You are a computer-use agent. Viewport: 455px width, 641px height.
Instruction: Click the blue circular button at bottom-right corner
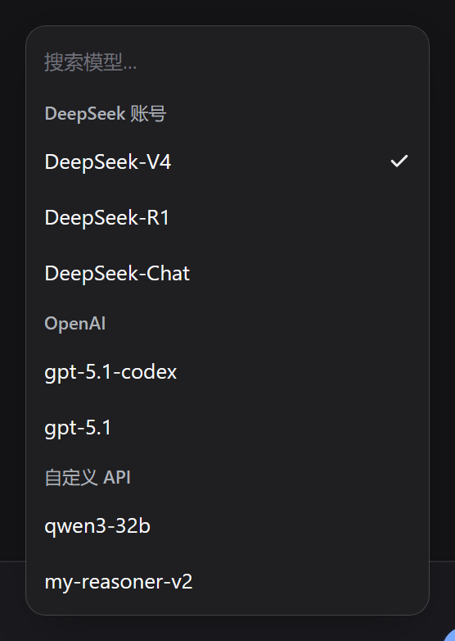450,635
